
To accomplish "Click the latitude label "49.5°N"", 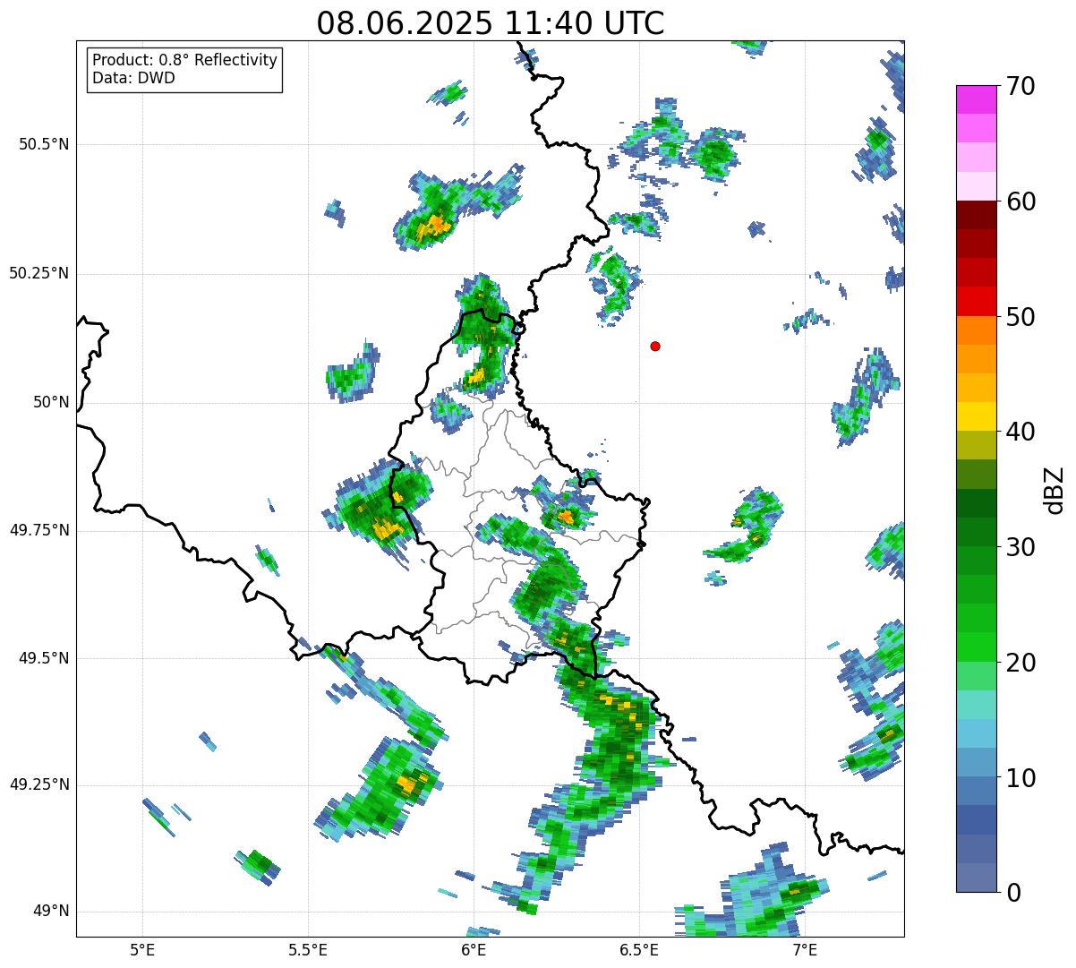I will click(43, 658).
